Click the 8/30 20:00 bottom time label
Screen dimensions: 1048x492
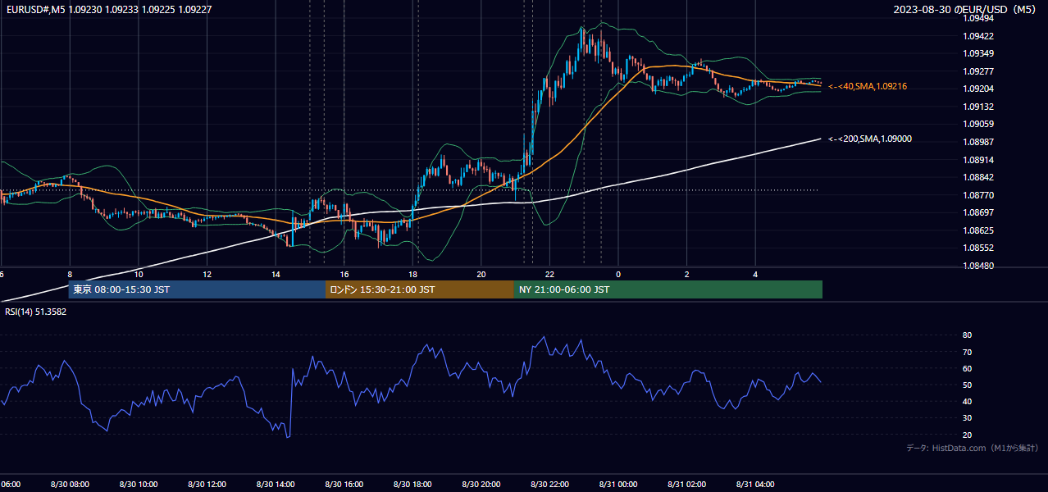tap(481, 484)
